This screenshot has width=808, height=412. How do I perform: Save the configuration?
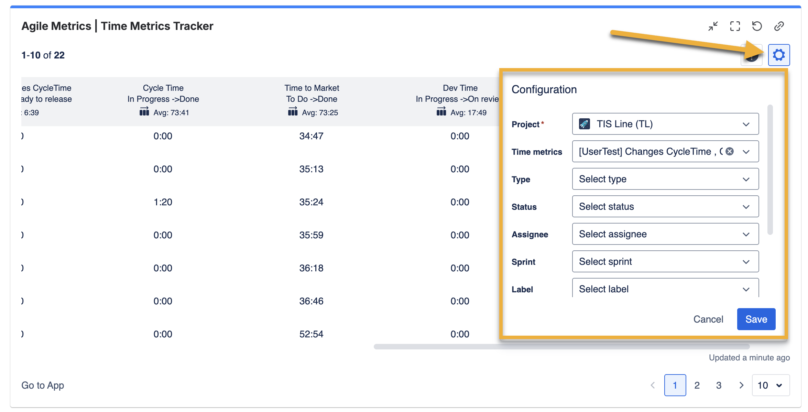tap(756, 319)
